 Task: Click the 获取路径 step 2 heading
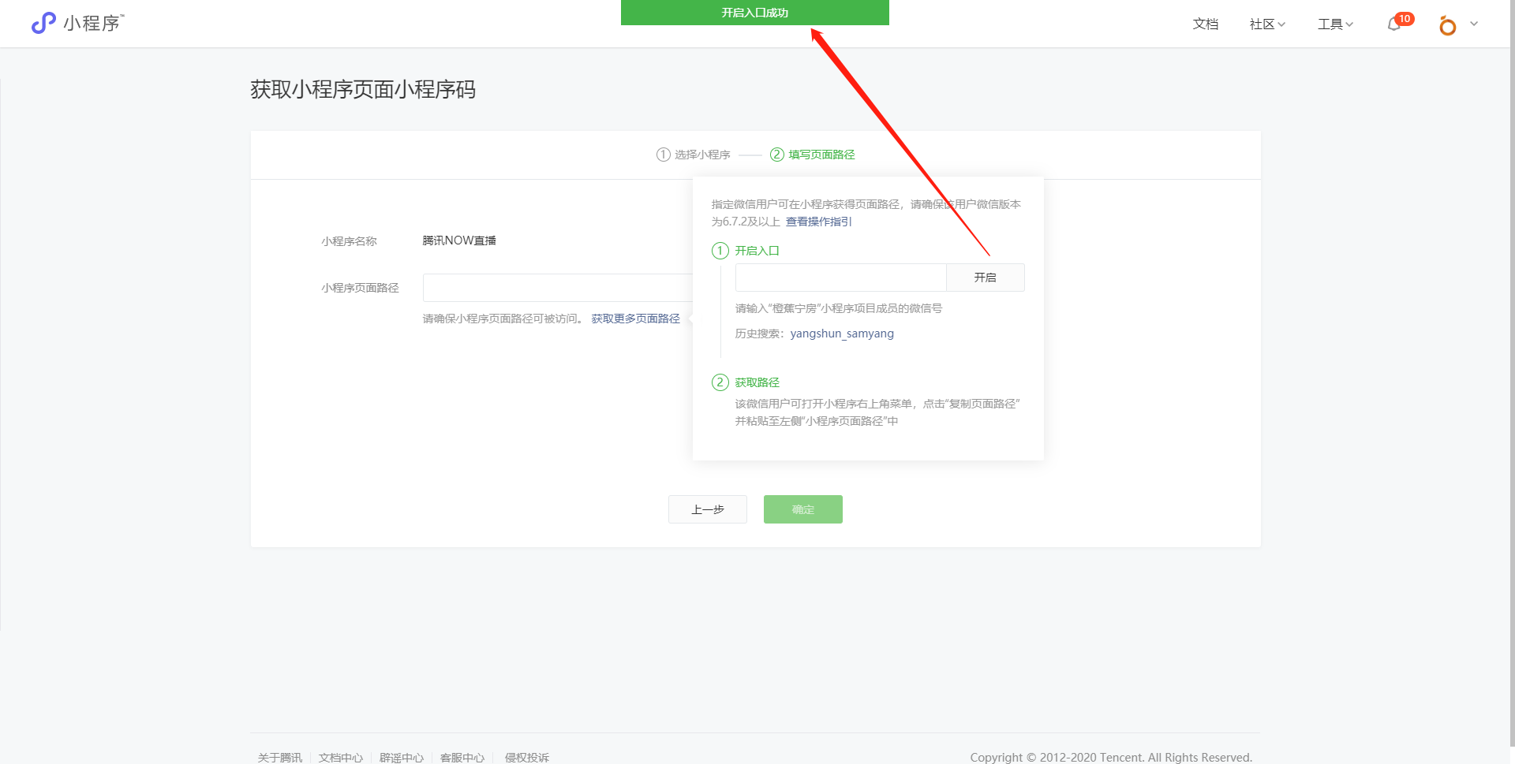click(x=757, y=382)
